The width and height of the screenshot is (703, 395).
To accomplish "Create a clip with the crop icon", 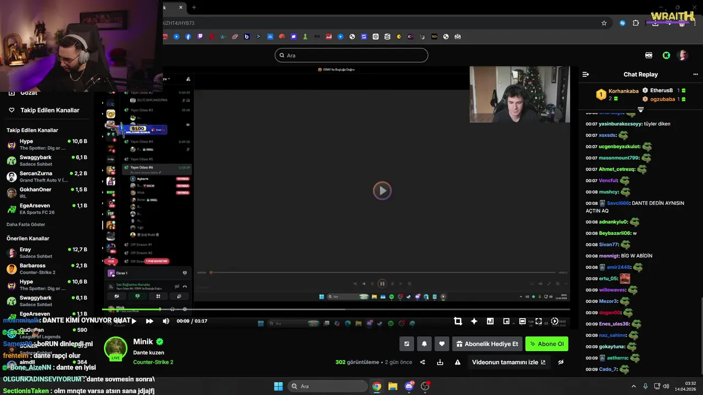I will click(458, 321).
